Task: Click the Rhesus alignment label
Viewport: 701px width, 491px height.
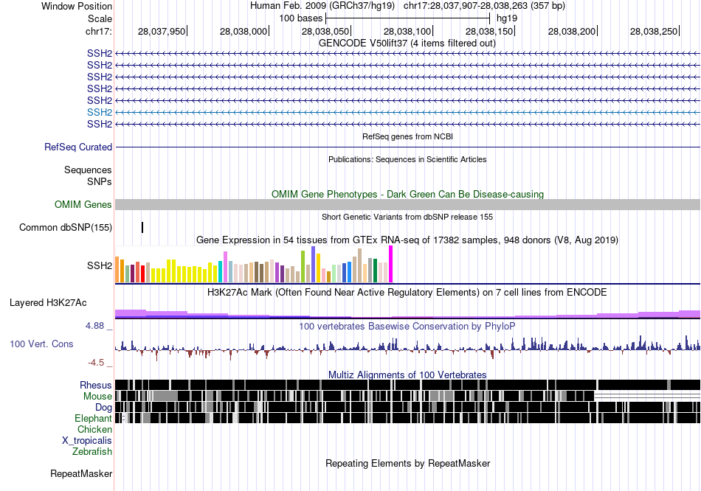Action: click(x=96, y=385)
